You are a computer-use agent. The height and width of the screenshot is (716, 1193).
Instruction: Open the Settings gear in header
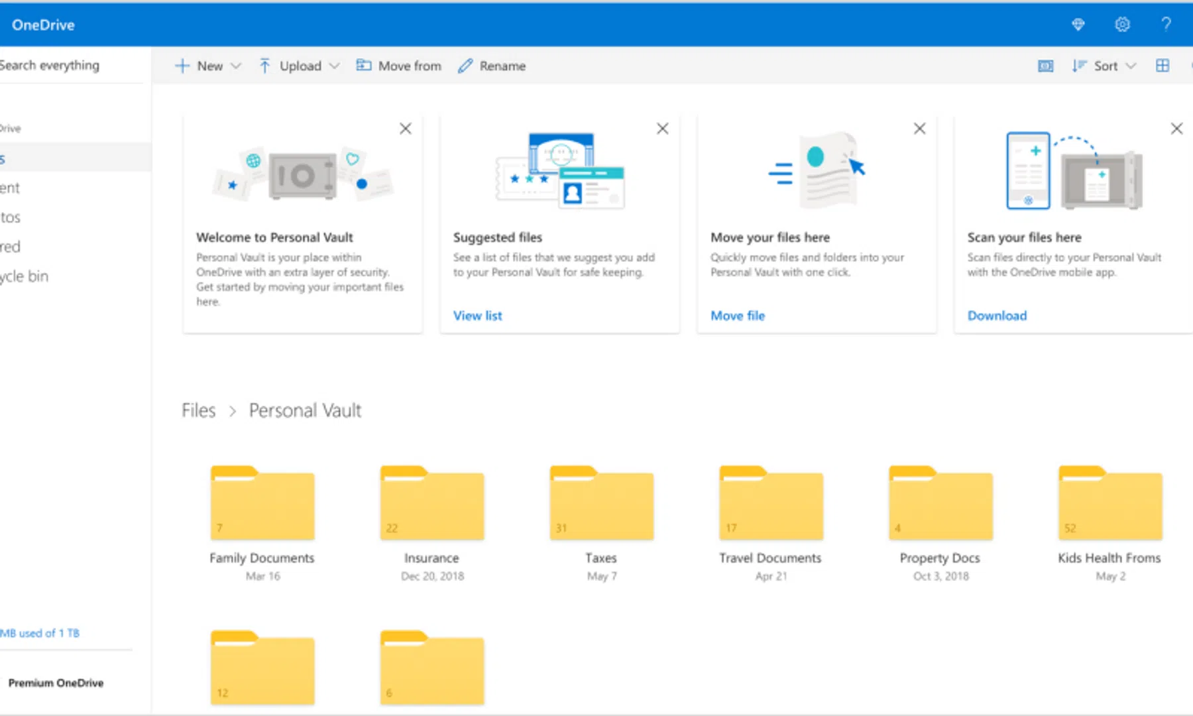point(1122,25)
